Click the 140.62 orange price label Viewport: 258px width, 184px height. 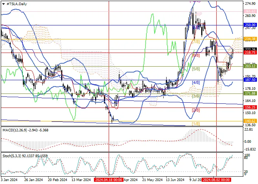(250, 121)
